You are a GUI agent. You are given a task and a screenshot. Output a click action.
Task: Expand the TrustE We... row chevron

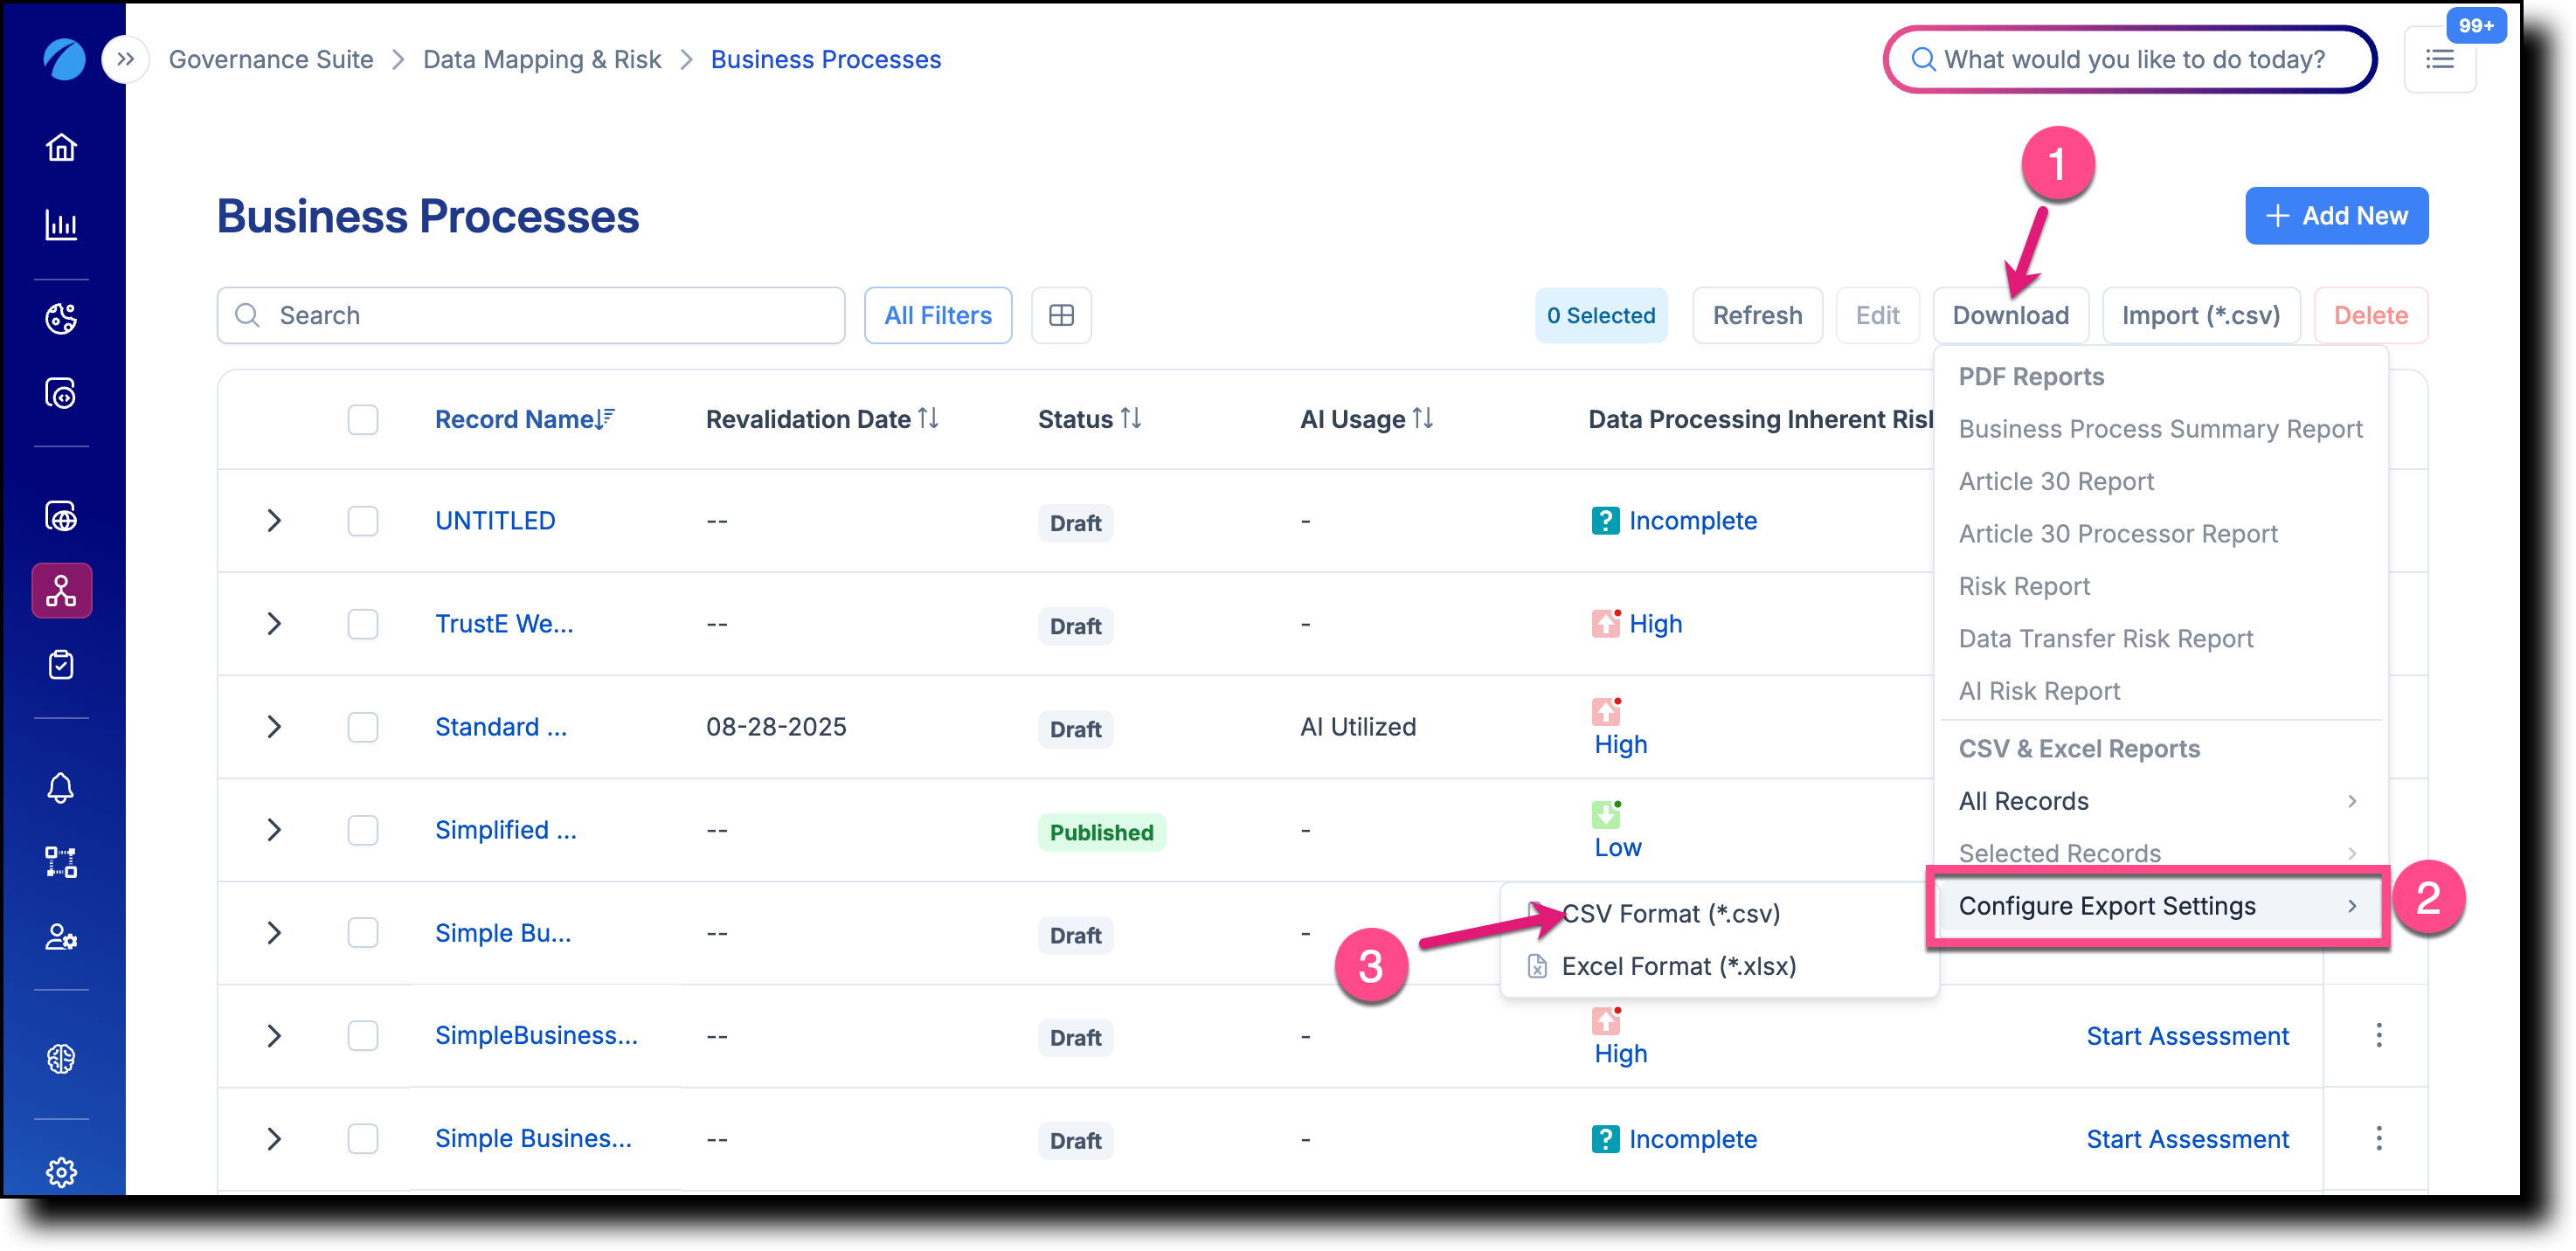[x=274, y=624]
